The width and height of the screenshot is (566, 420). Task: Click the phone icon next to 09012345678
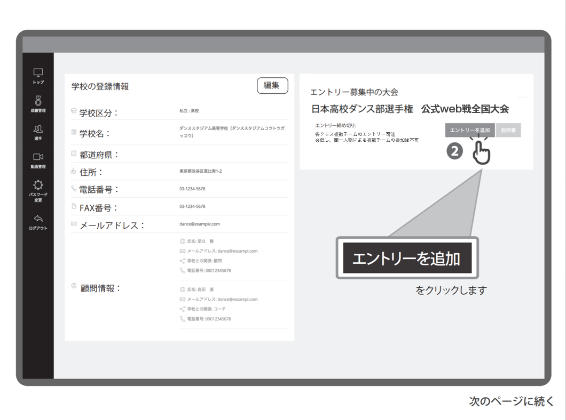pos(182,319)
